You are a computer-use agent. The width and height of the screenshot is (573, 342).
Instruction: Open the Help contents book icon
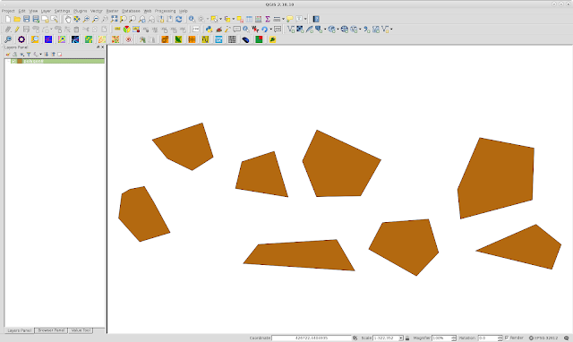pyautogui.click(x=316, y=19)
